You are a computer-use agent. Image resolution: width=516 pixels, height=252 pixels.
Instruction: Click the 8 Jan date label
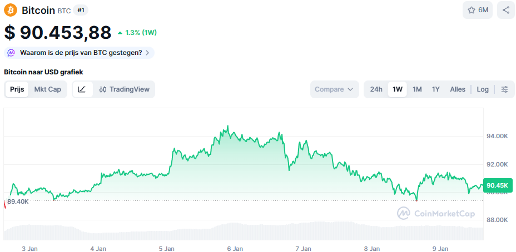[x=372, y=249]
